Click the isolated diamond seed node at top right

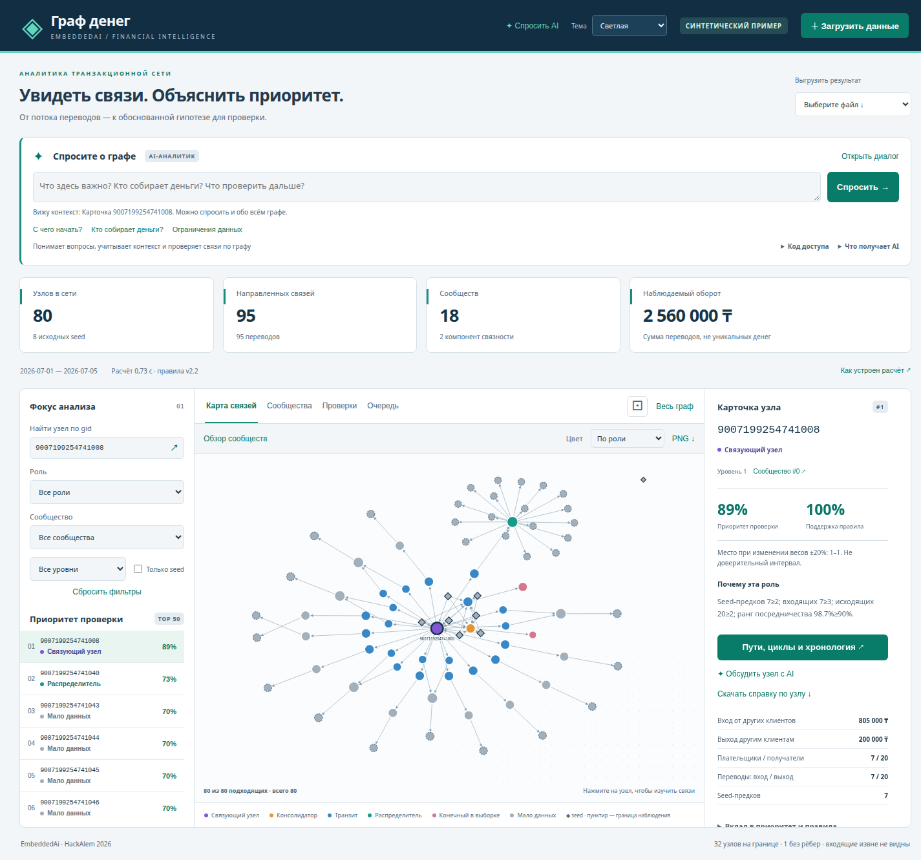pos(643,479)
